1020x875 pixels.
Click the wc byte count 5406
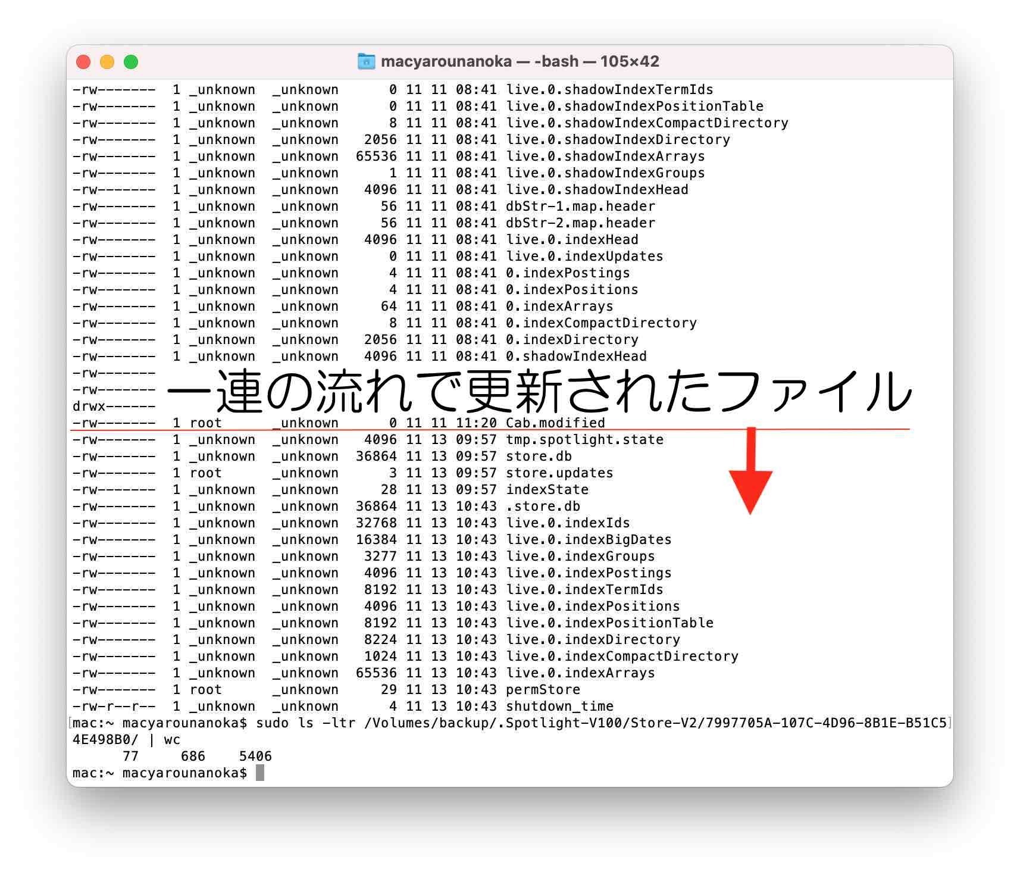[x=255, y=756]
